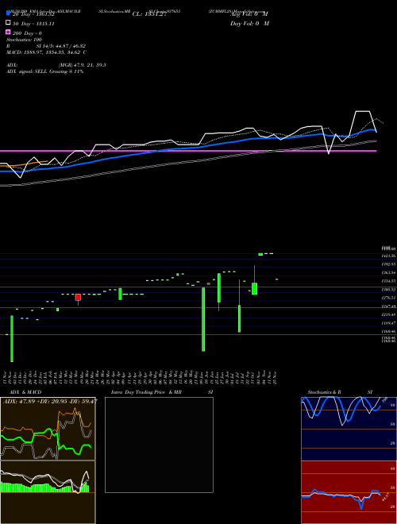Click the RSI 14/5 values text
The width and height of the screenshot is (397, 524).
coord(61,46)
